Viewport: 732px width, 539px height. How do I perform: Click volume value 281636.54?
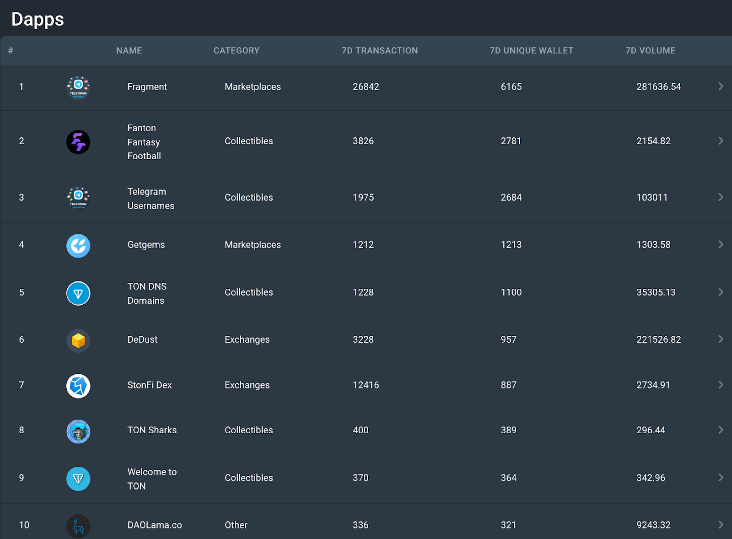659,86
